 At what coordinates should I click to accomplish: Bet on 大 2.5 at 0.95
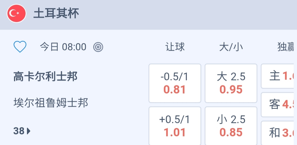click(x=231, y=83)
